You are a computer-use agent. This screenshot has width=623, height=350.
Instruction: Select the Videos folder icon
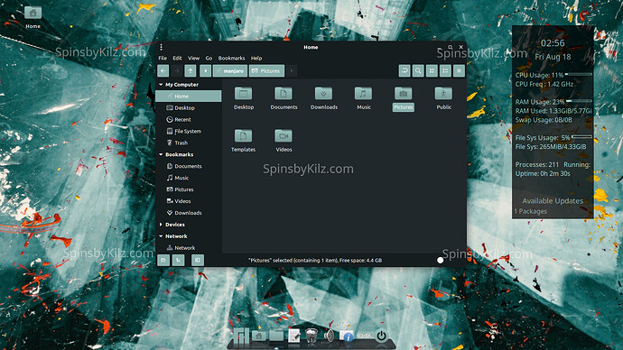pyautogui.click(x=284, y=136)
